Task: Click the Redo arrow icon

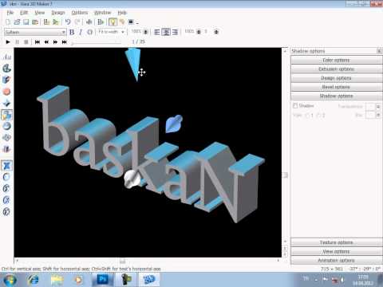Action: click(x=77, y=22)
